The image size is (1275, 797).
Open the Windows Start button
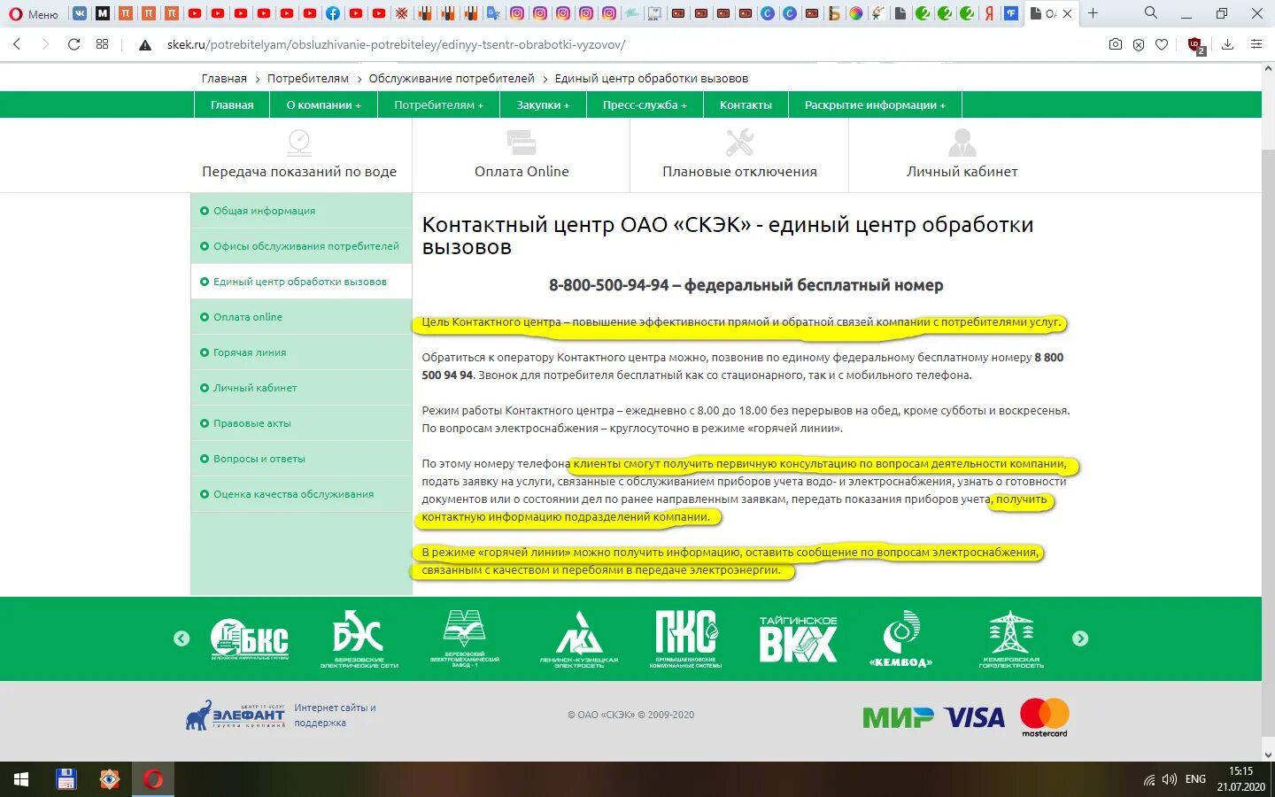21,779
